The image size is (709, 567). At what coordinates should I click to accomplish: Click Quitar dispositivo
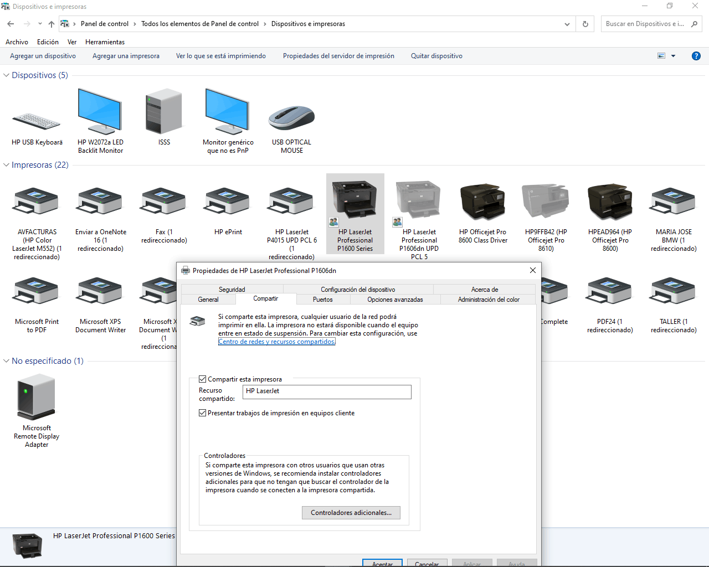[436, 56]
